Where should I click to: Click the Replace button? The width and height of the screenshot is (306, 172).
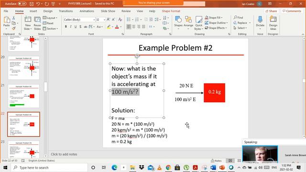(240, 23)
